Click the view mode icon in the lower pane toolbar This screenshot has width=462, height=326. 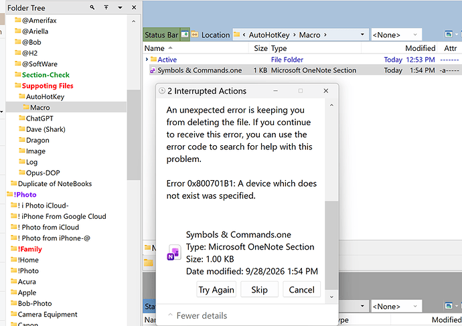[449, 306]
